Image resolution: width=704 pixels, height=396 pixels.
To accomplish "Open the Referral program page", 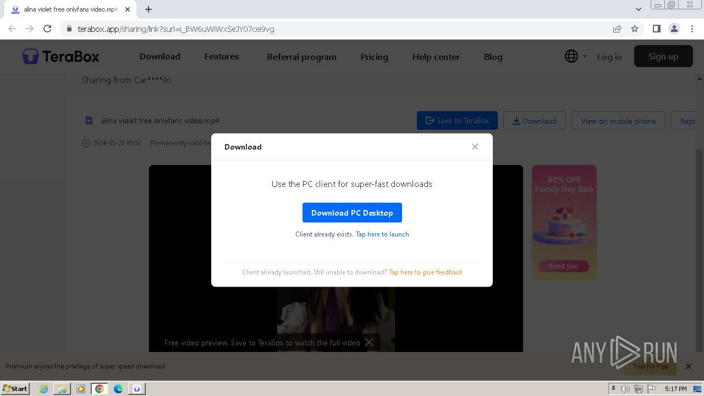I will 301,57.
